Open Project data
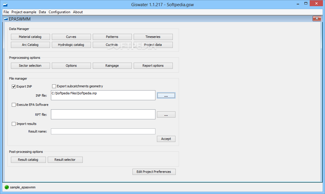The width and height of the screenshot is (325, 194). coord(153,45)
